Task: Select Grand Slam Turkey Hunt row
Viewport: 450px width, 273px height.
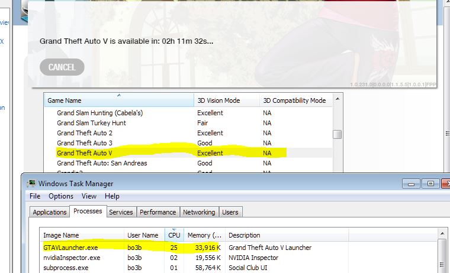Action: [188, 123]
